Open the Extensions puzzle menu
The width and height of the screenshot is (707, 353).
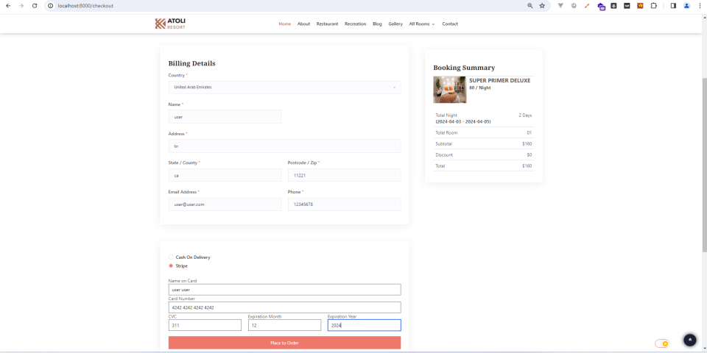point(653,6)
